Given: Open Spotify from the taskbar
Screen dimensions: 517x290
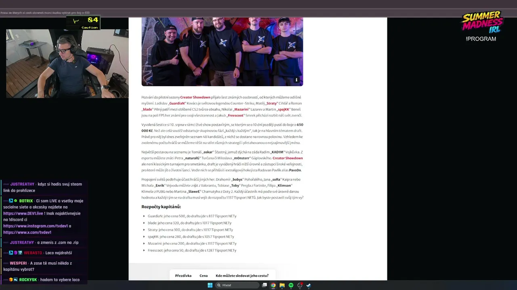Looking at the screenshot, I should click(x=291, y=285).
